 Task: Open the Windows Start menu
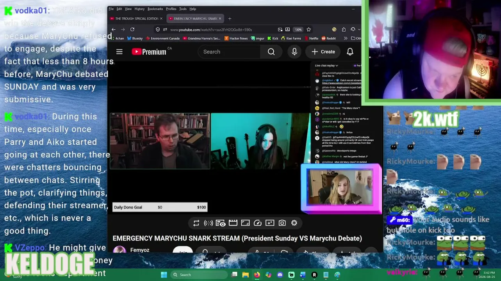tap(164, 275)
